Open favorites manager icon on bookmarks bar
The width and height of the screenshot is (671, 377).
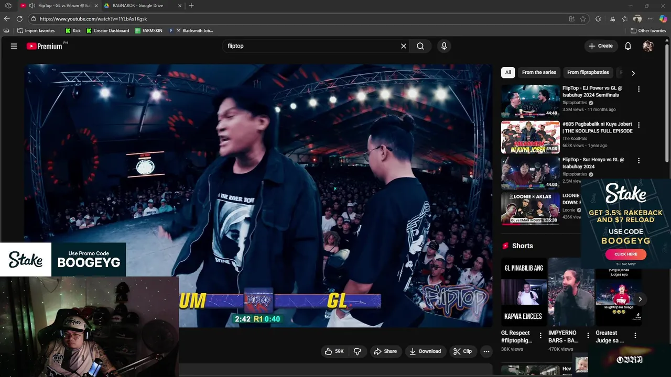(6, 30)
